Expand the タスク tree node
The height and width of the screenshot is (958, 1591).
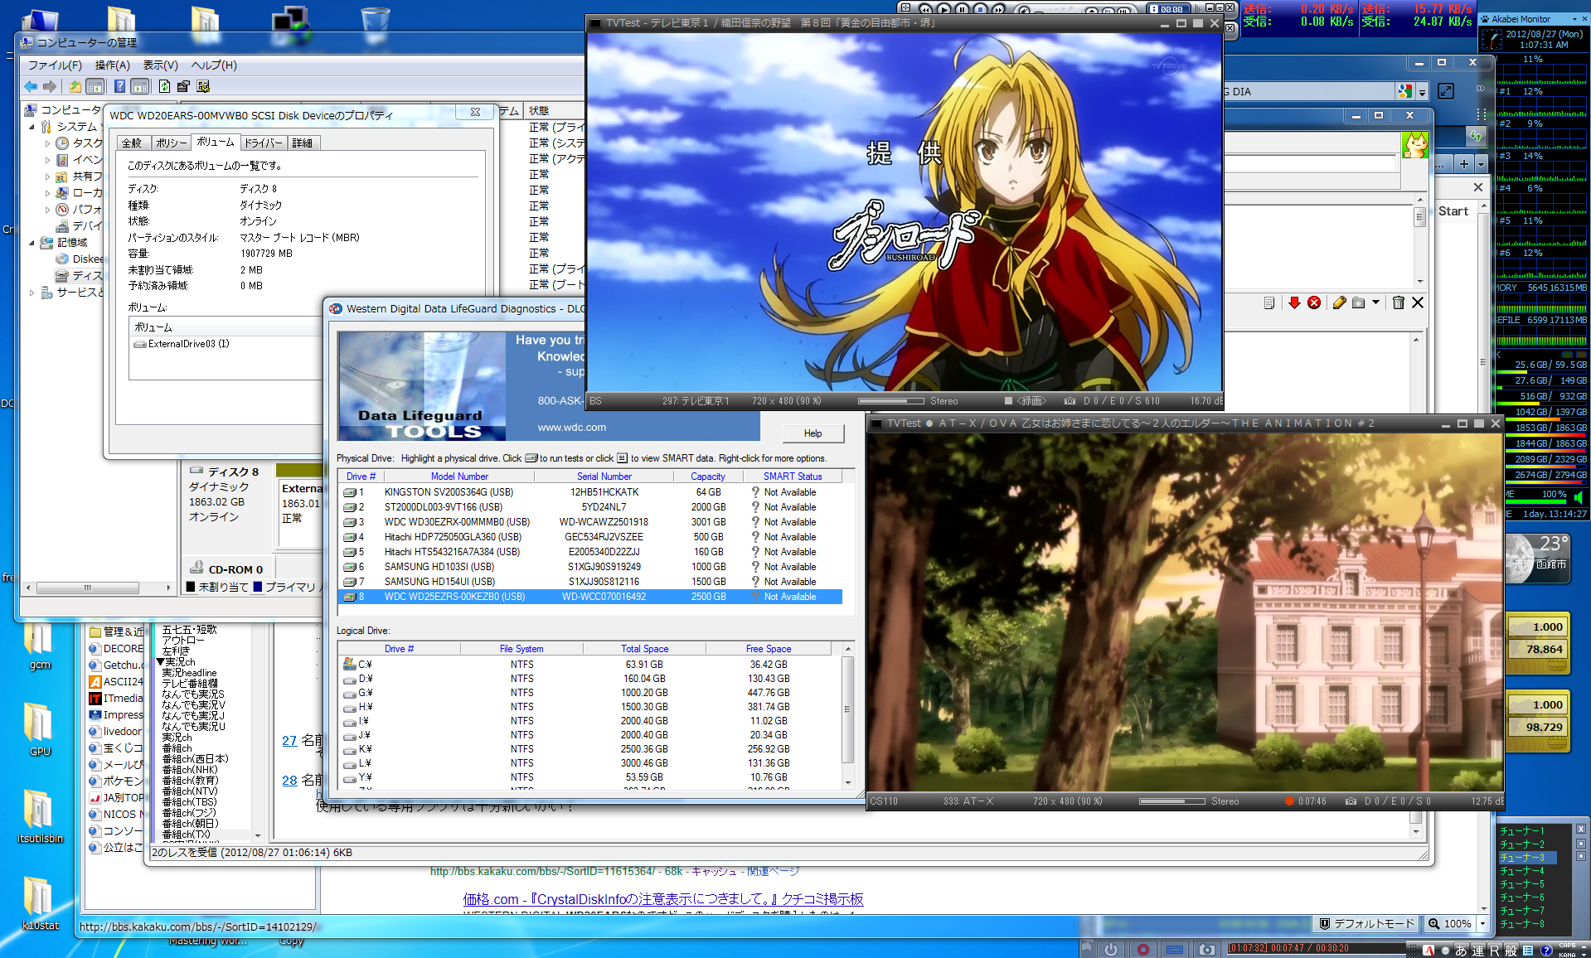[x=47, y=143]
